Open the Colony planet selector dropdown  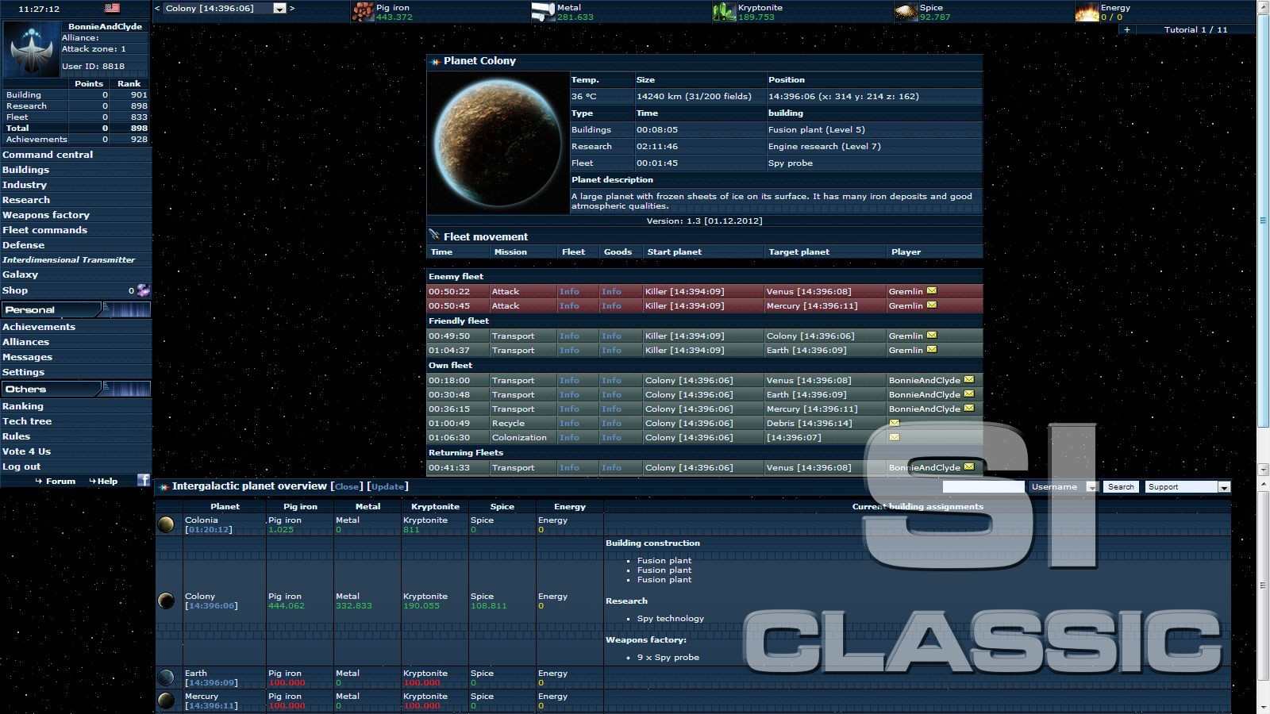point(278,8)
